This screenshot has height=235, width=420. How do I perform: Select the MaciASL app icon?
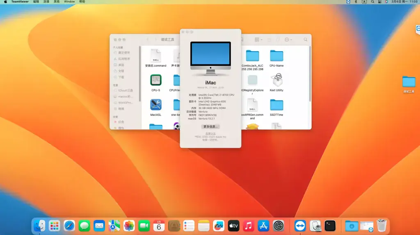[155, 104]
